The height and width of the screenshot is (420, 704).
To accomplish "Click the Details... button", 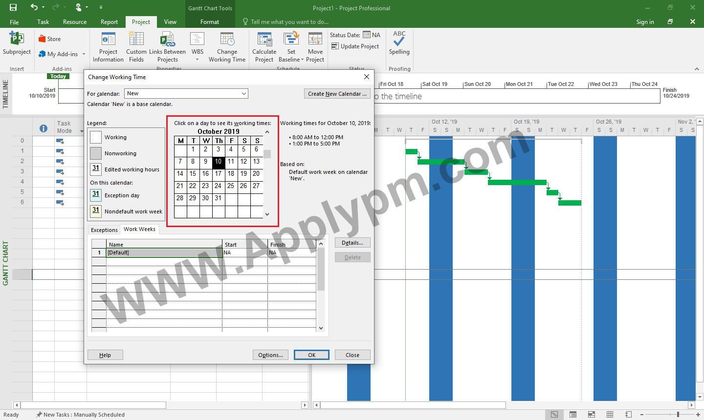I will pos(352,243).
